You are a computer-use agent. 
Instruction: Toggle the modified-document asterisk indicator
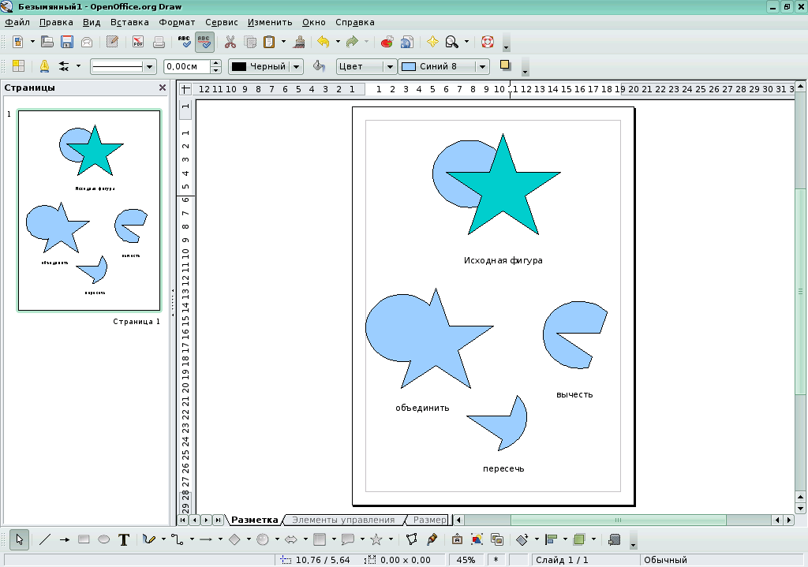click(496, 560)
